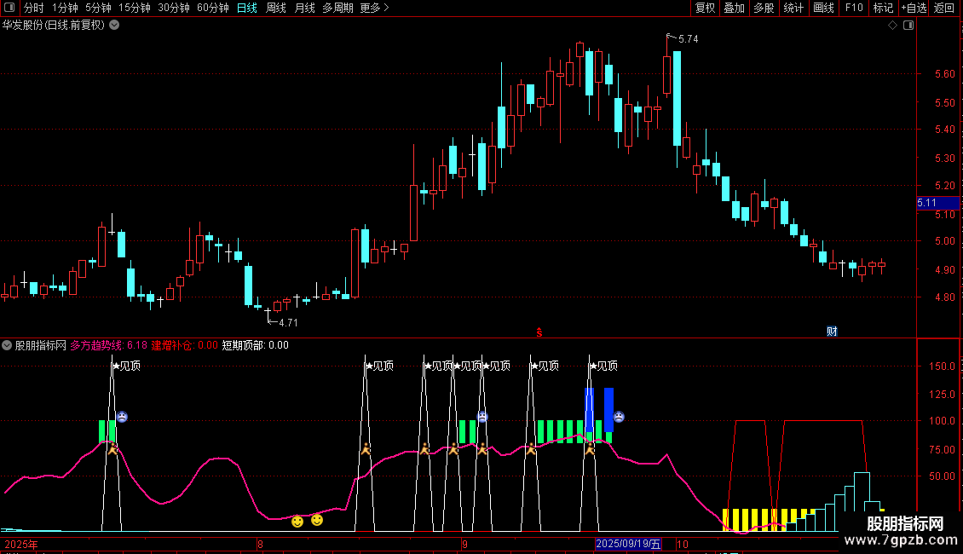963x554 pixels.
Task: Click the 5.11 current price tag
Action: point(937,203)
